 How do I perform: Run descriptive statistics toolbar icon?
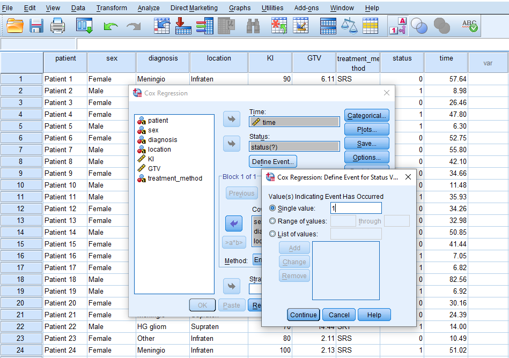coord(226,26)
